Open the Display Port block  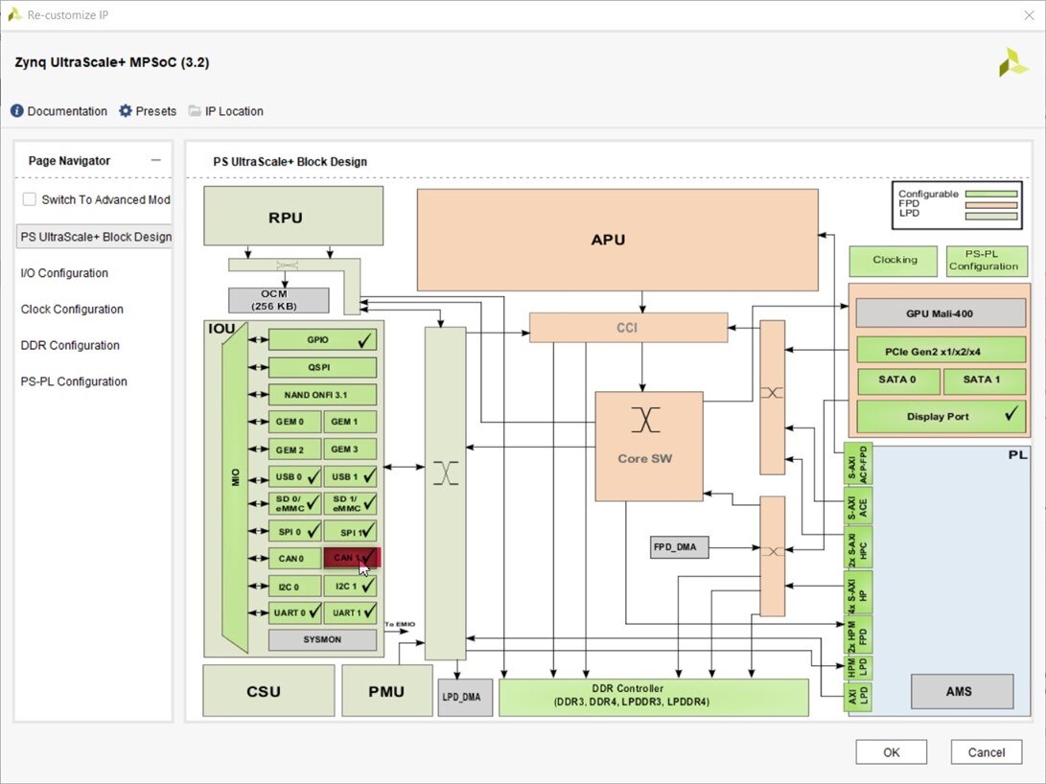click(940, 417)
